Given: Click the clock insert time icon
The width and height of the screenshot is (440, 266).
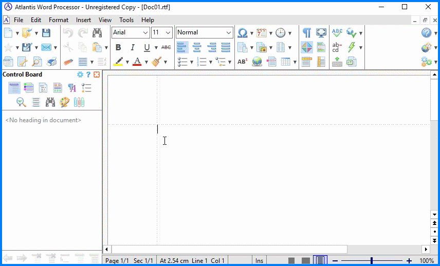Looking at the screenshot, I should coord(280,33).
